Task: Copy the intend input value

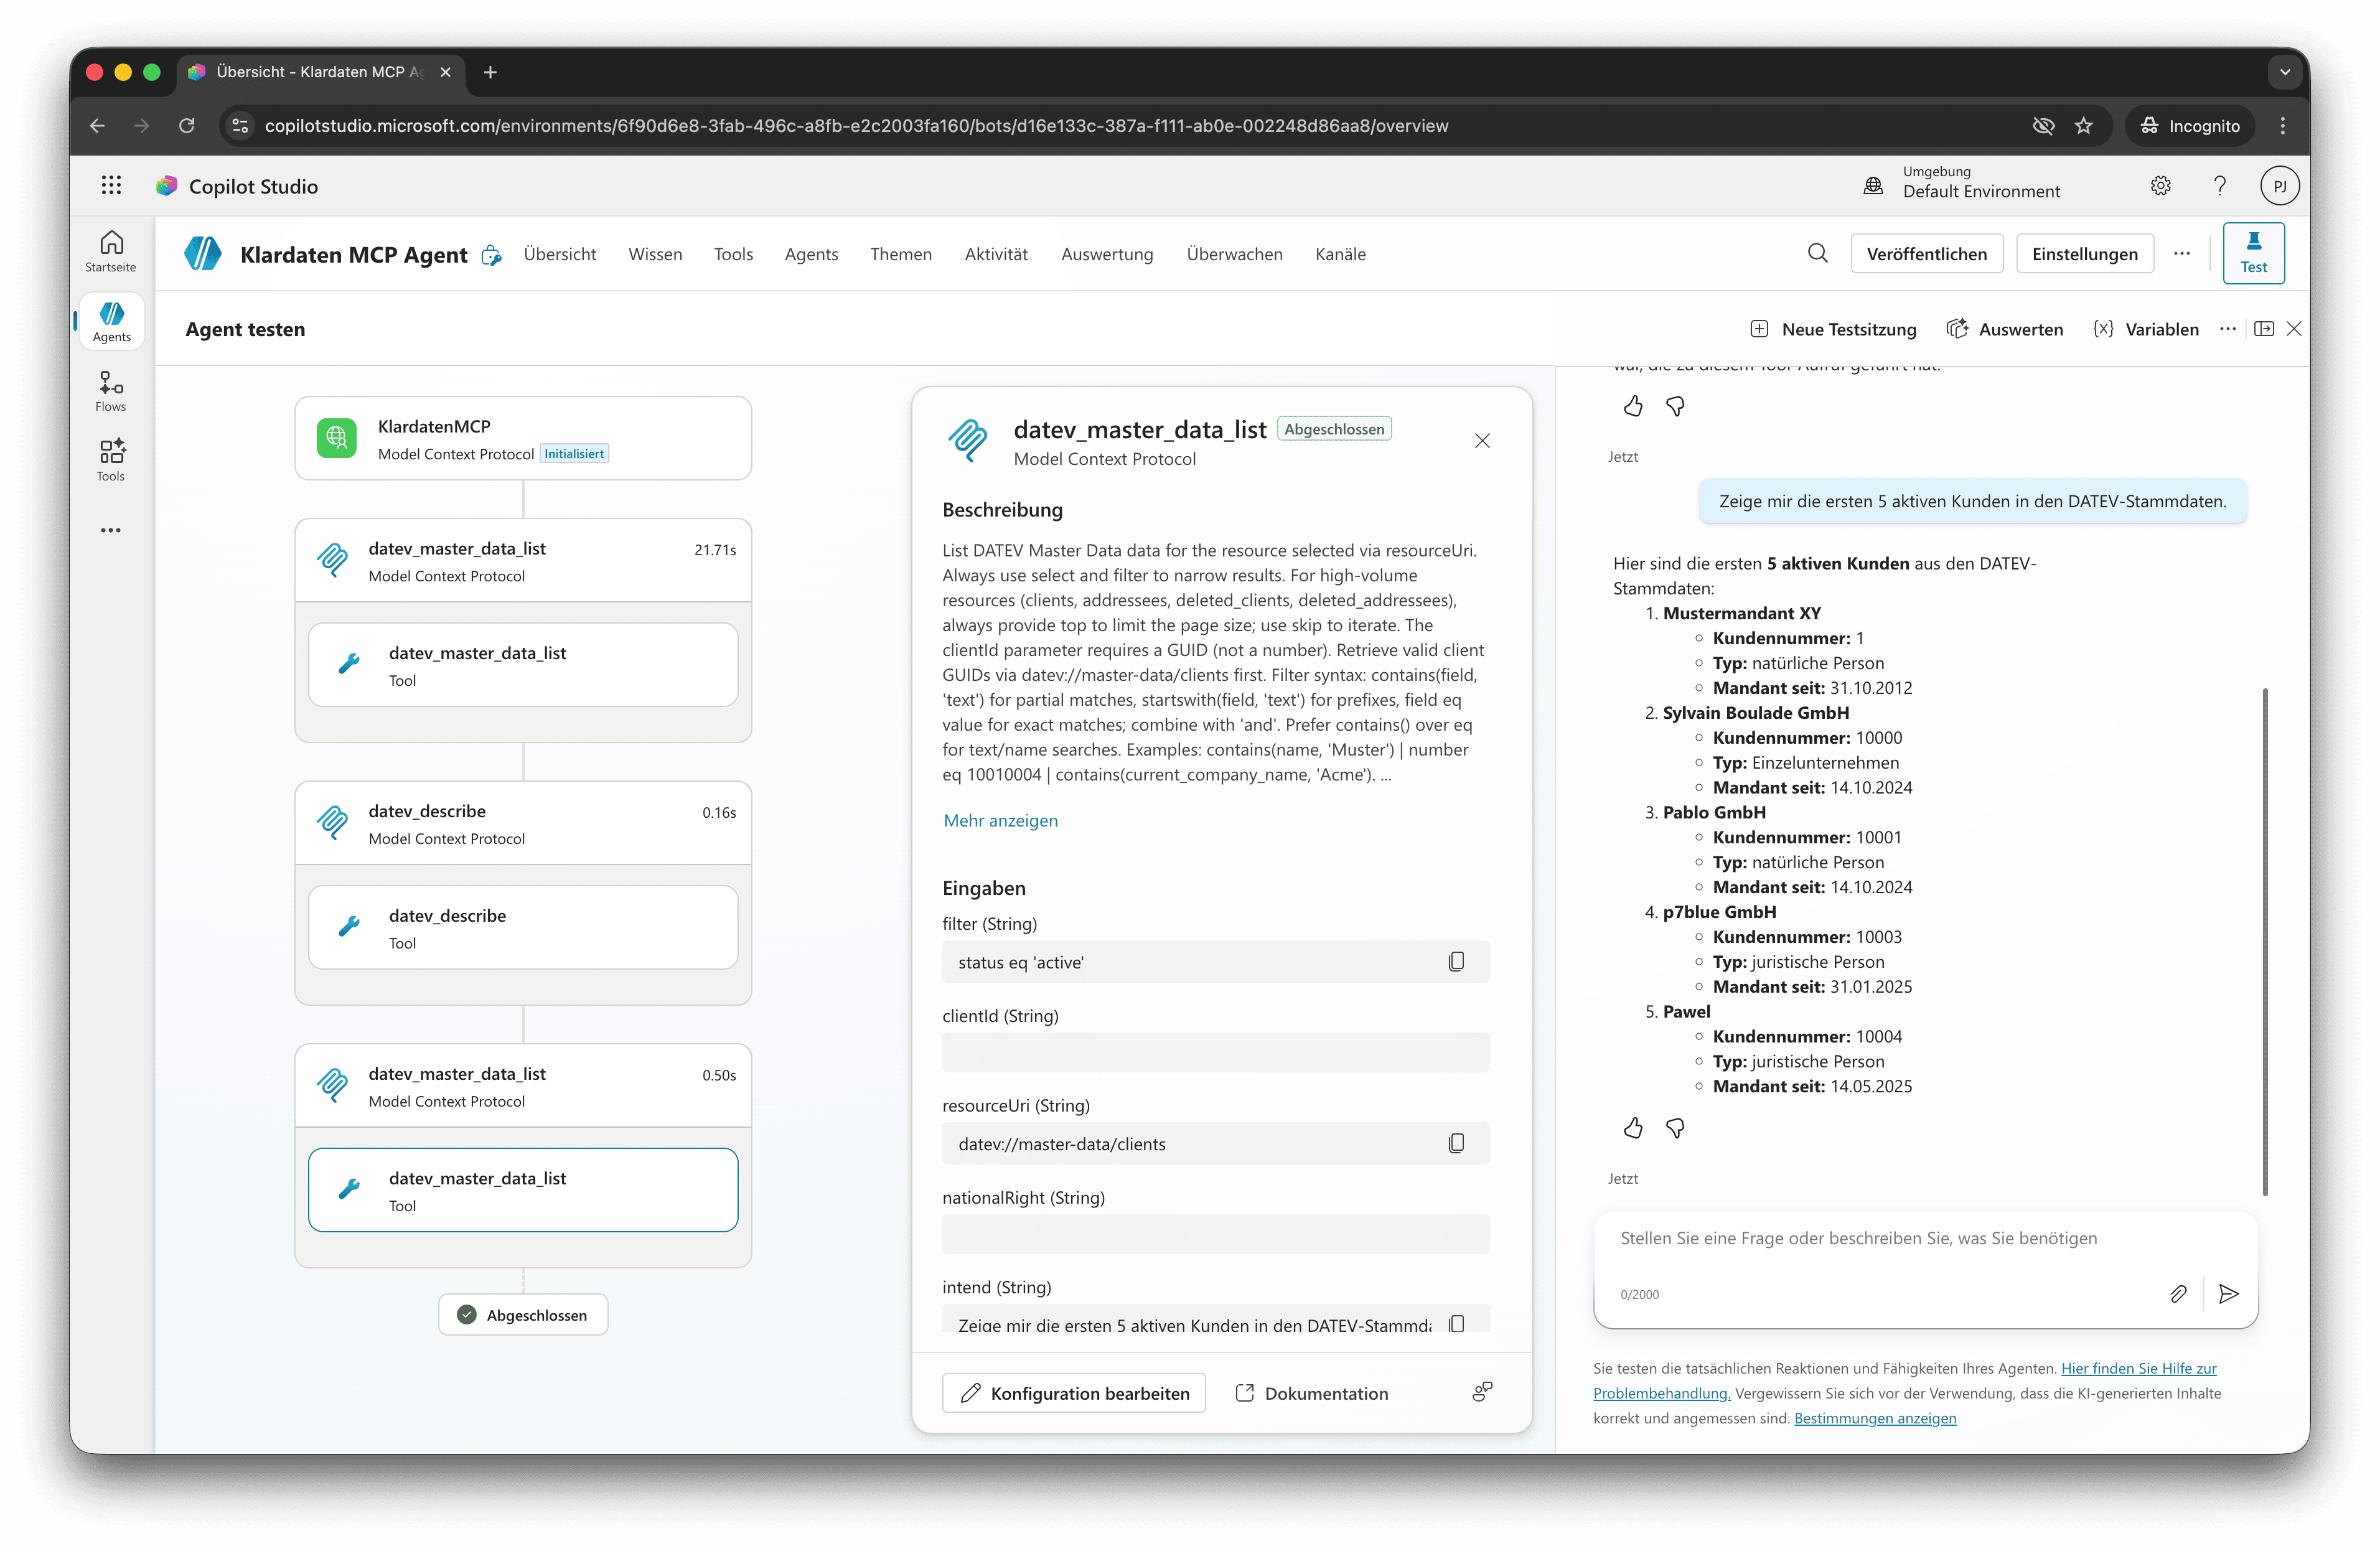Action: (x=1456, y=1323)
